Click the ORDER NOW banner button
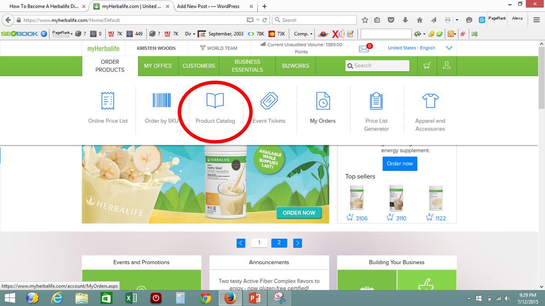The height and width of the screenshot is (306, 545). pyautogui.click(x=299, y=213)
